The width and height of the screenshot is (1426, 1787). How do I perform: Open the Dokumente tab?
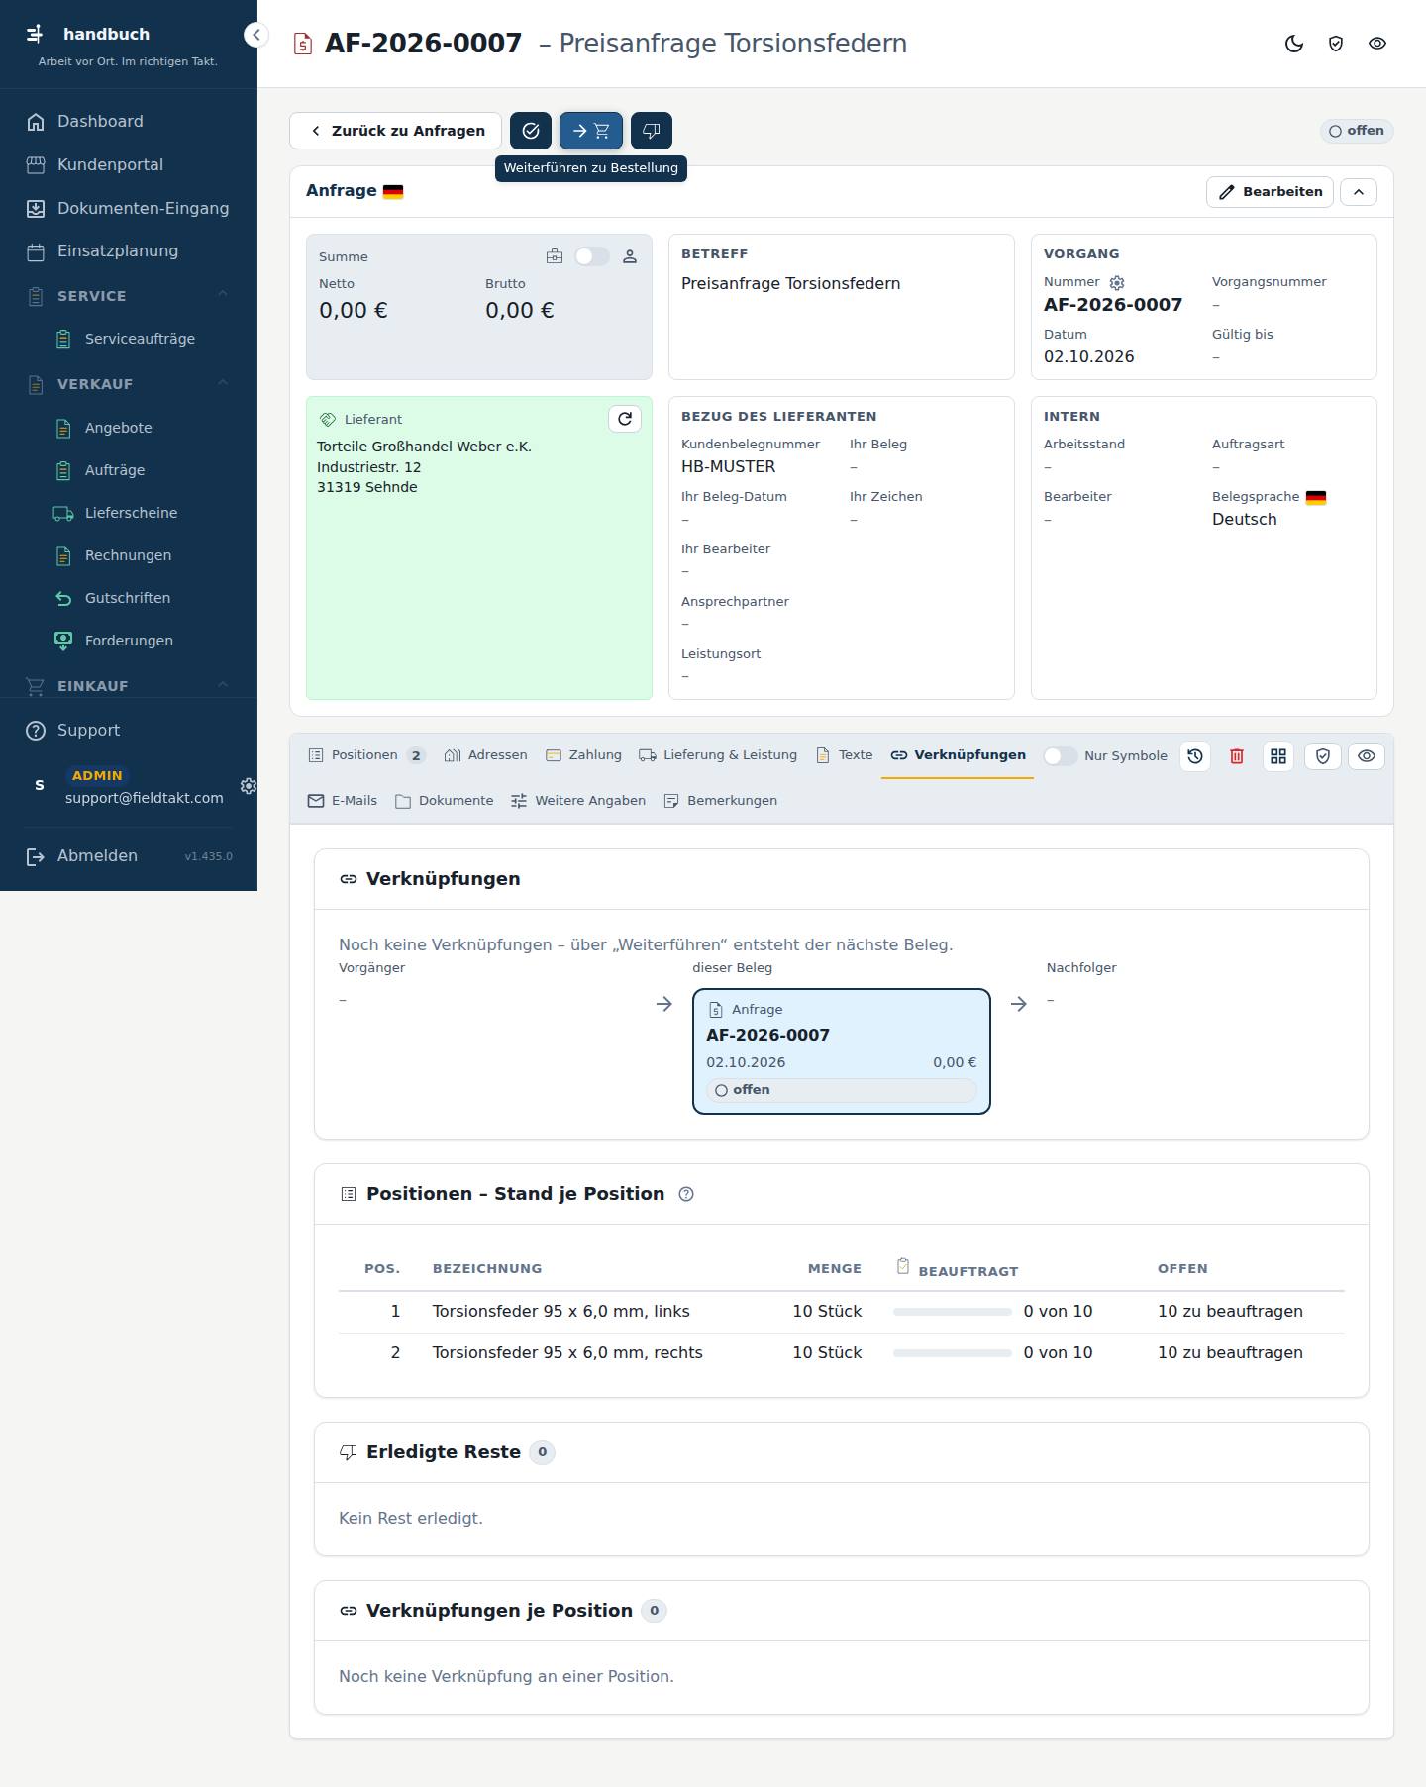click(x=445, y=801)
